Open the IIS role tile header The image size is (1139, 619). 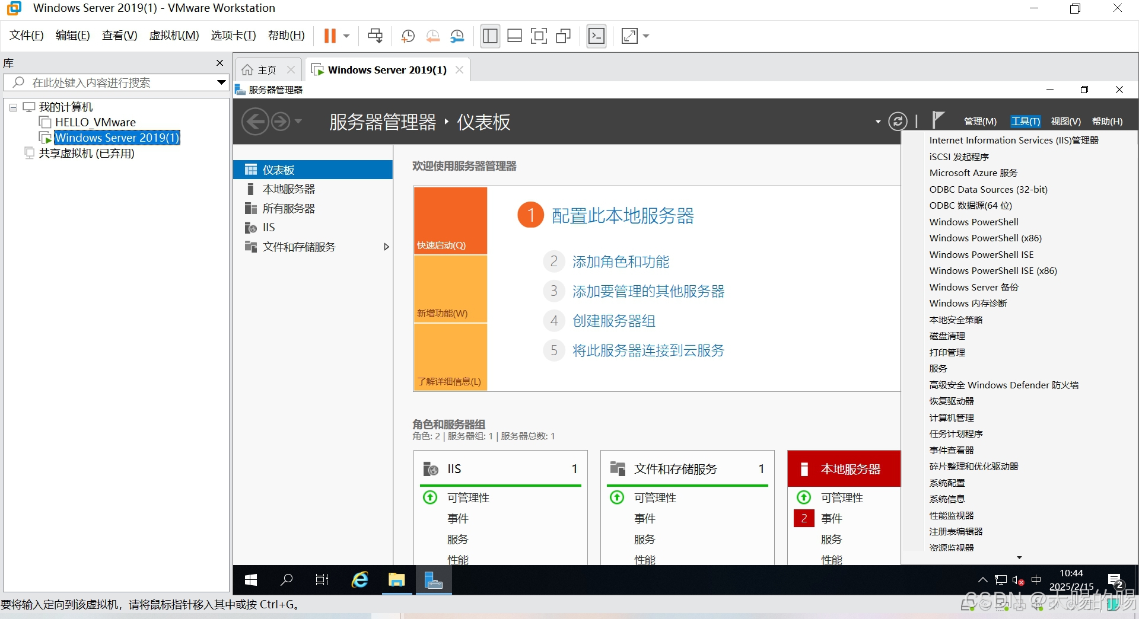(501, 469)
